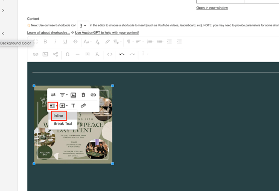Toggle Code View in editor toolbar
This screenshot has width=279, height=191.
(110, 54)
